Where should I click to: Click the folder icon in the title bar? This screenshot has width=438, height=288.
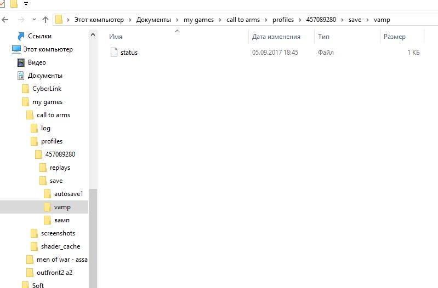point(14,3)
